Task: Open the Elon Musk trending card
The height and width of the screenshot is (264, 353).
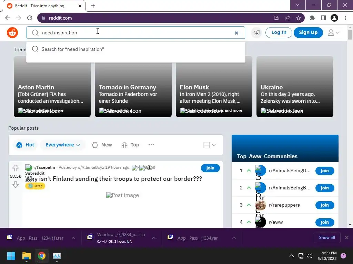Action: (214, 87)
